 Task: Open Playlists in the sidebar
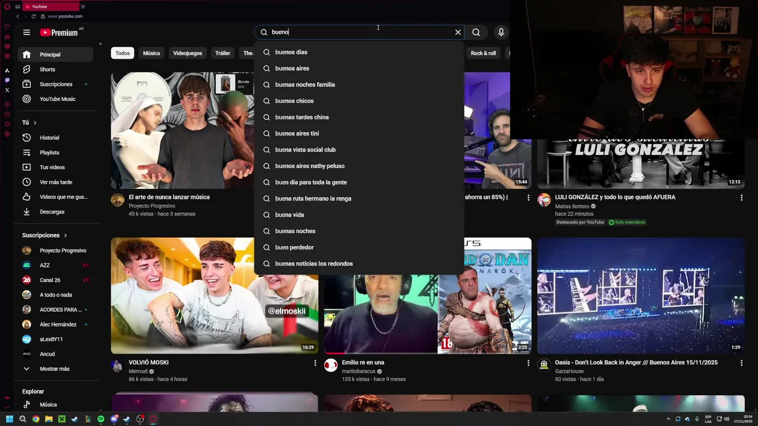(x=56, y=153)
